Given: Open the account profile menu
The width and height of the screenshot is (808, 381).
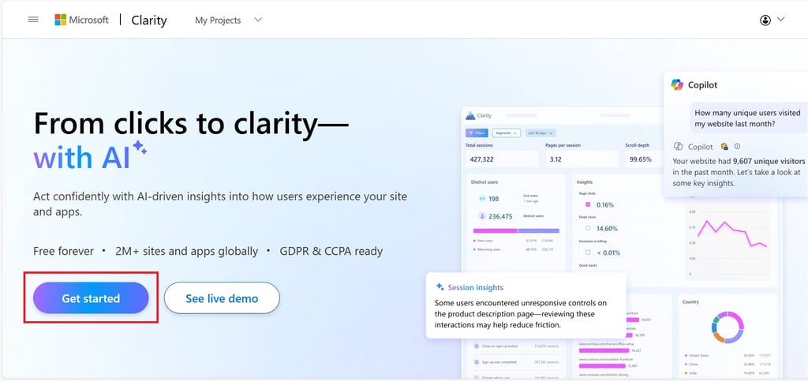Looking at the screenshot, I should pos(772,20).
